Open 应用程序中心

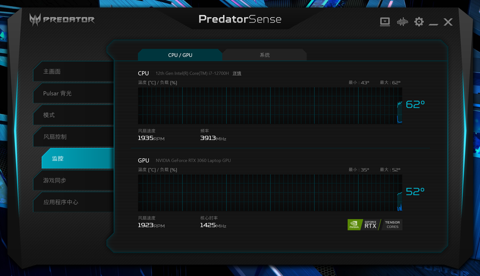(x=73, y=202)
